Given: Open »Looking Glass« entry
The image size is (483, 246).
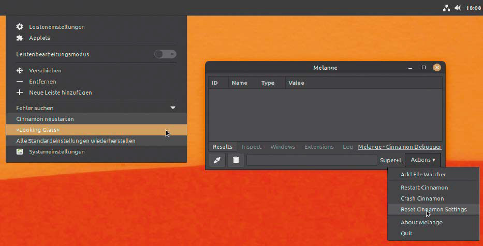Looking at the screenshot, I should coord(96,130).
